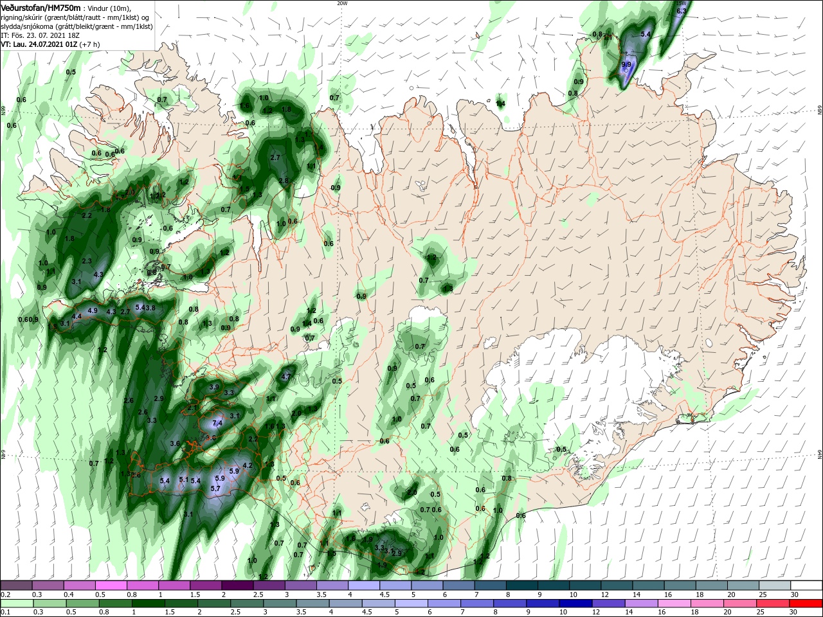Pick the white 30 swatch in the snow legend
This screenshot has width=823, height=617.
pos(806,586)
